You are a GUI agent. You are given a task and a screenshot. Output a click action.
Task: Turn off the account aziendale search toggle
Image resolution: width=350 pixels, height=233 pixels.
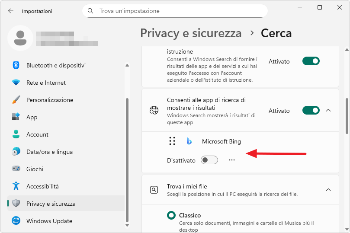coord(311,61)
